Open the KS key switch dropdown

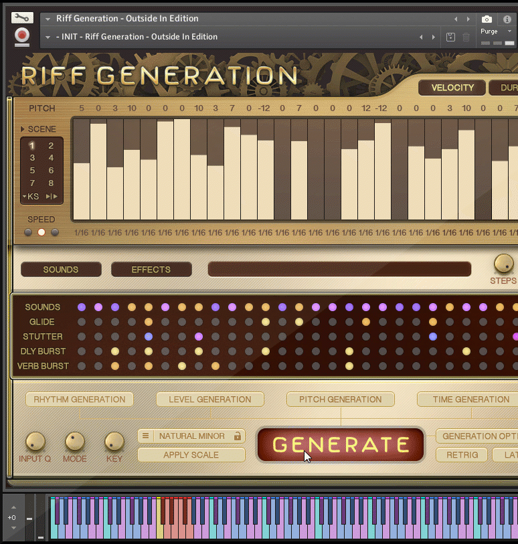pos(31,196)
